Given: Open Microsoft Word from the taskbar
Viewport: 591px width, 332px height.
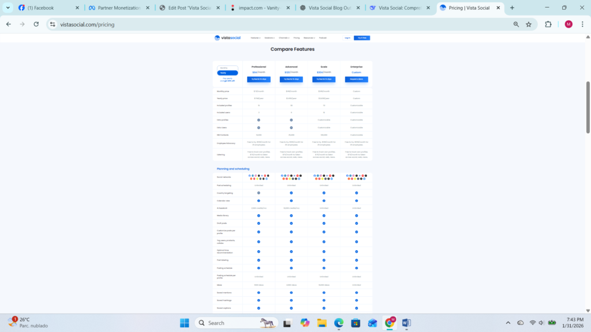Looking at the screenshot, I should (x=406, y=323).
